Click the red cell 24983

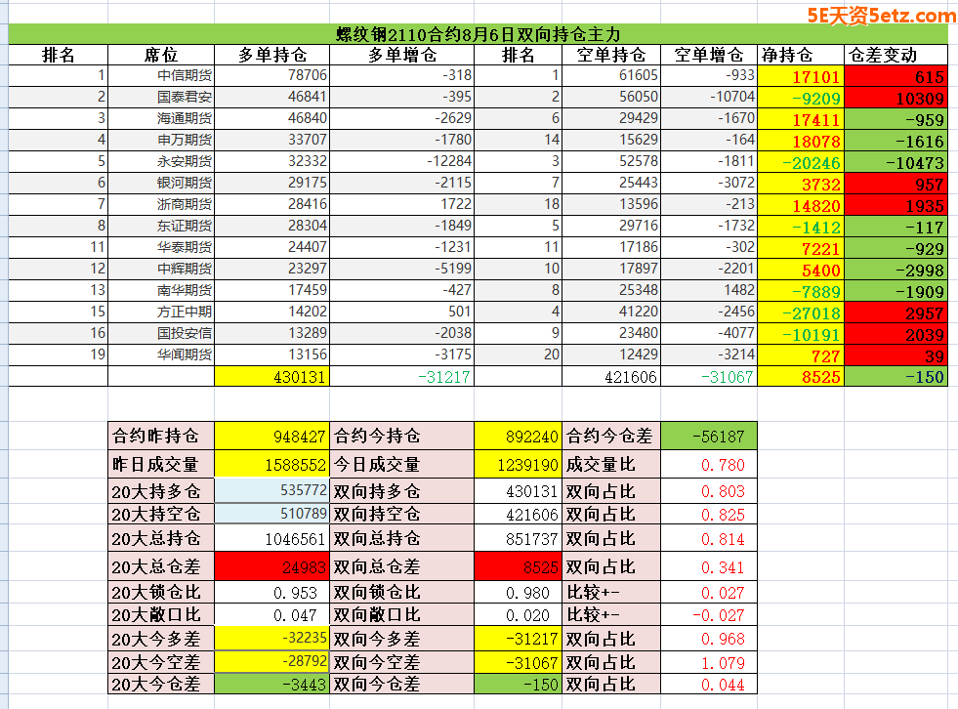pos(271,566)
